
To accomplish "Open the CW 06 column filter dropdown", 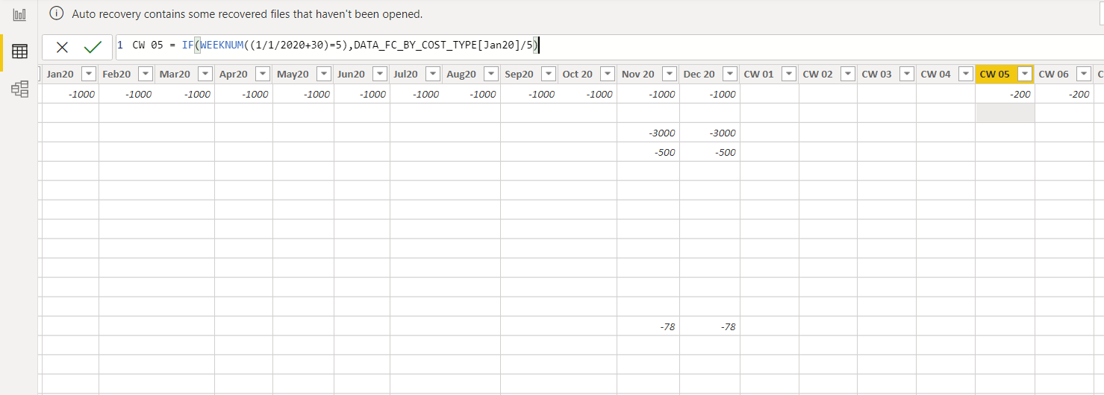I will [x=1083, y=74].
